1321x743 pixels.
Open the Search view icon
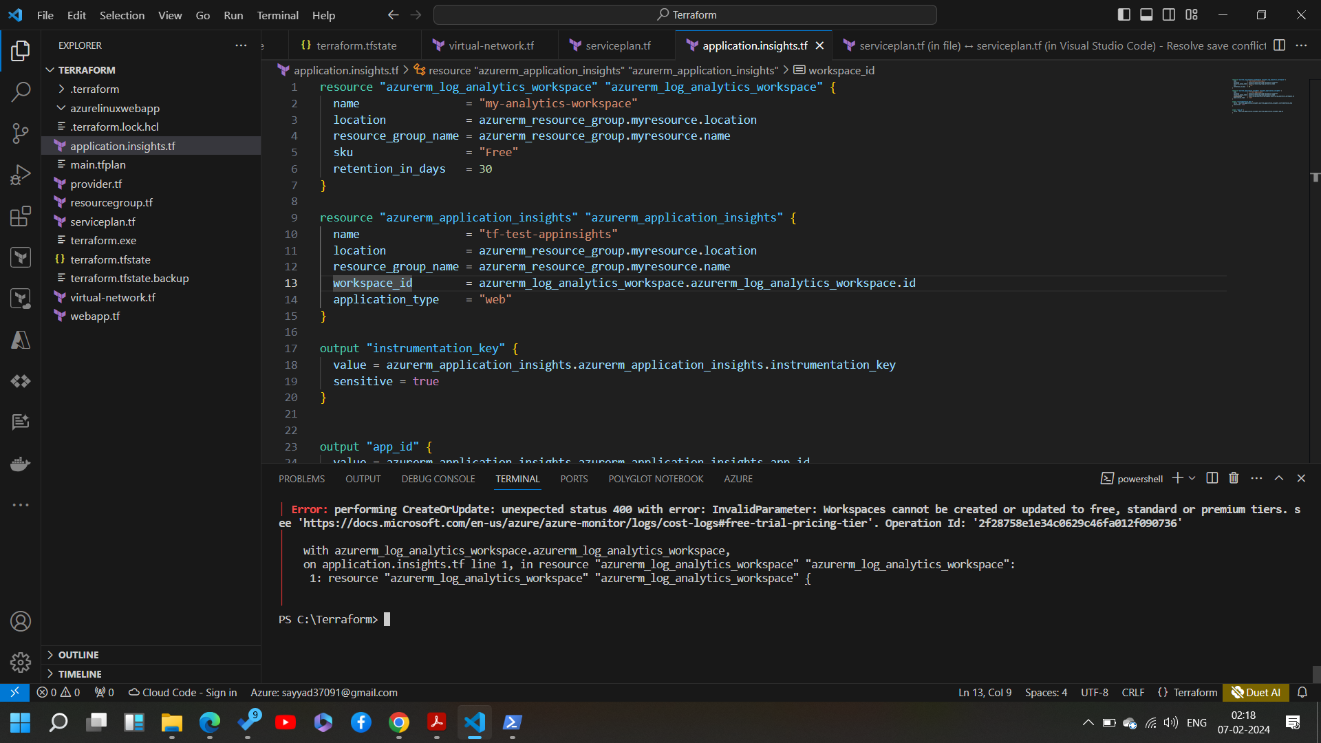21,91
